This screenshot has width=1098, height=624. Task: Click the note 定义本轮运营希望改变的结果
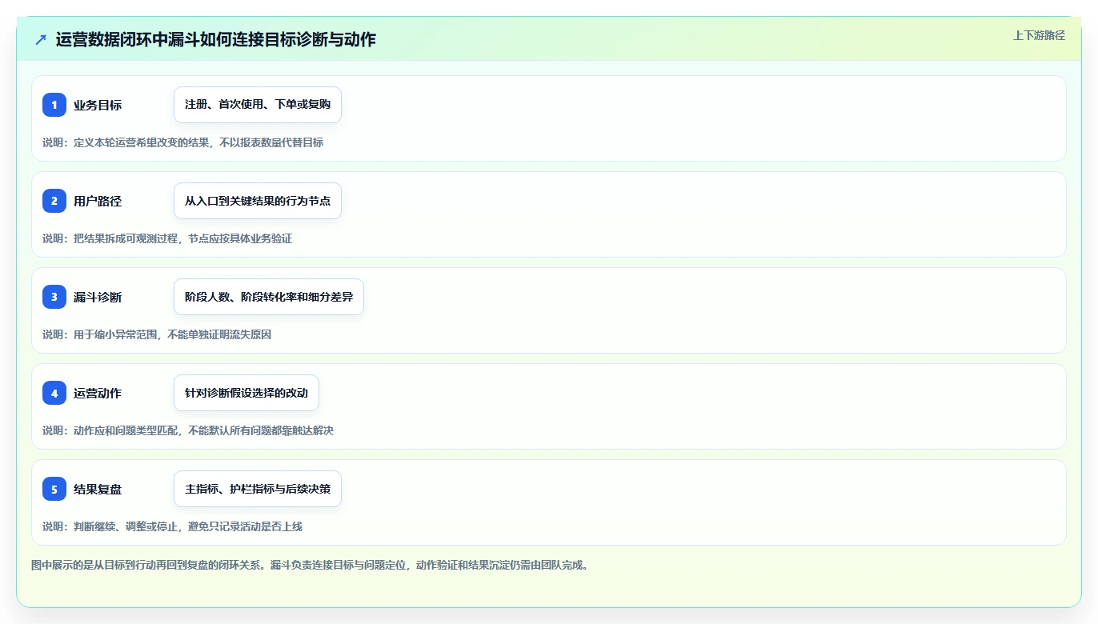pos(182,142)
